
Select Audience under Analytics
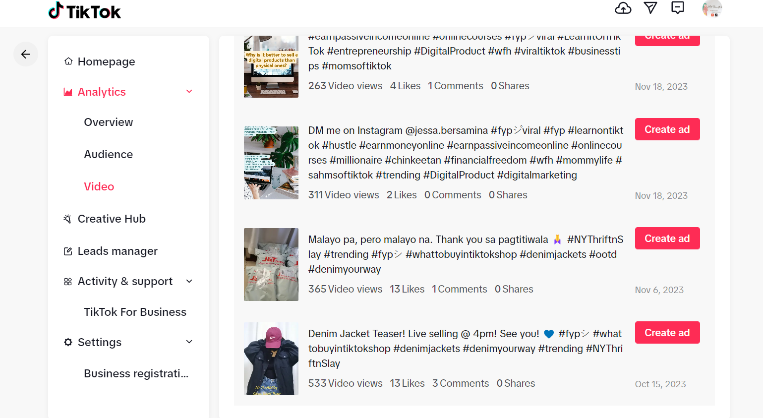pos(109,154)
